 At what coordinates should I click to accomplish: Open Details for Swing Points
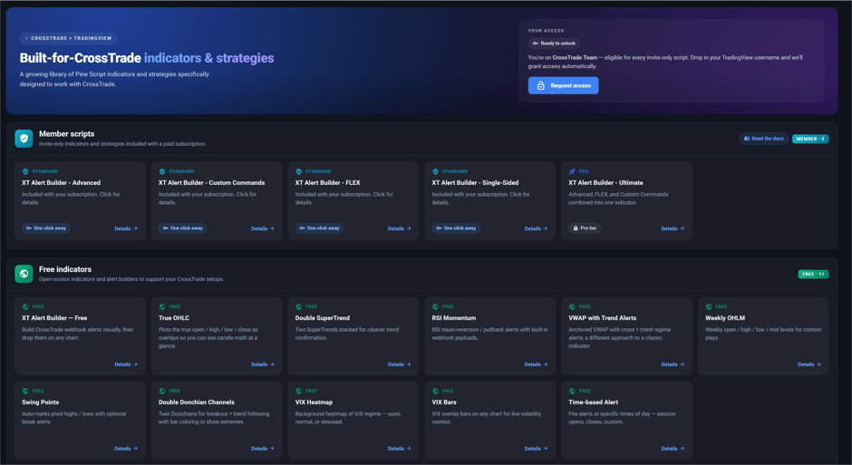[x=125, y=448]
